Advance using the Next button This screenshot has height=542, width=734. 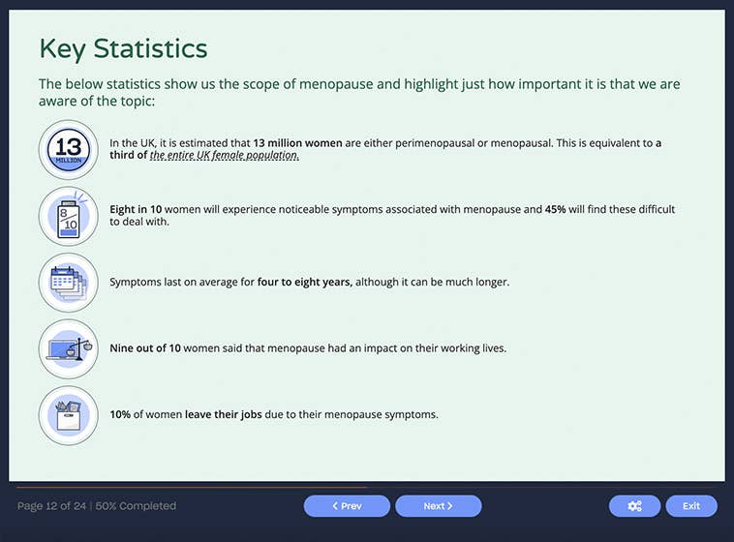click(438, 506)
